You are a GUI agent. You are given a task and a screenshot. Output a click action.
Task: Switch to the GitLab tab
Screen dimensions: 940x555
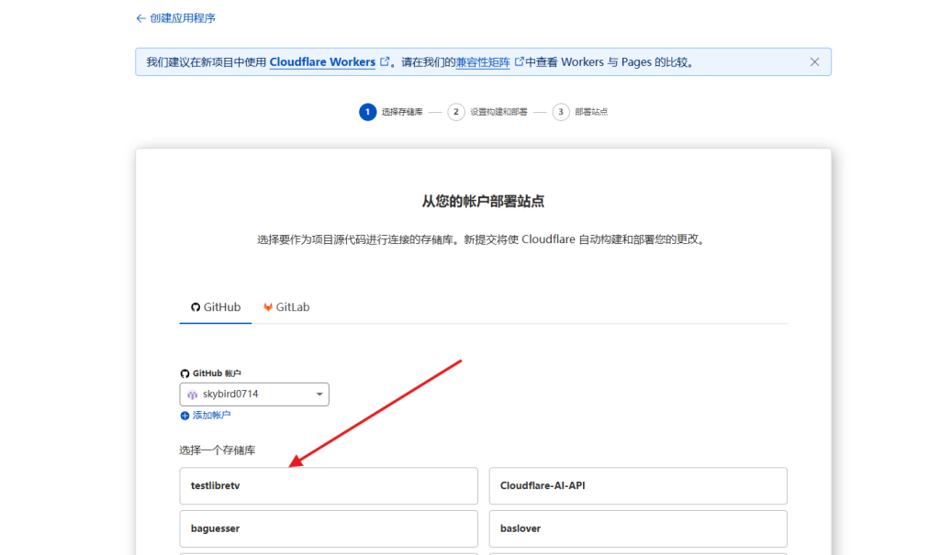pyautogui.click(x=286, y=307)
